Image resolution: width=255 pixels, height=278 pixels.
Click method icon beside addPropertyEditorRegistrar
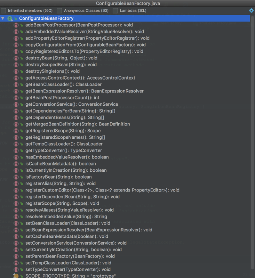[16, 38]
